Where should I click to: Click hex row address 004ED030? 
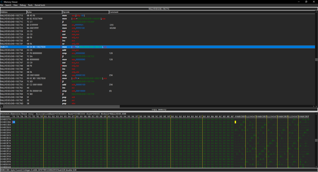pos(5,164)
